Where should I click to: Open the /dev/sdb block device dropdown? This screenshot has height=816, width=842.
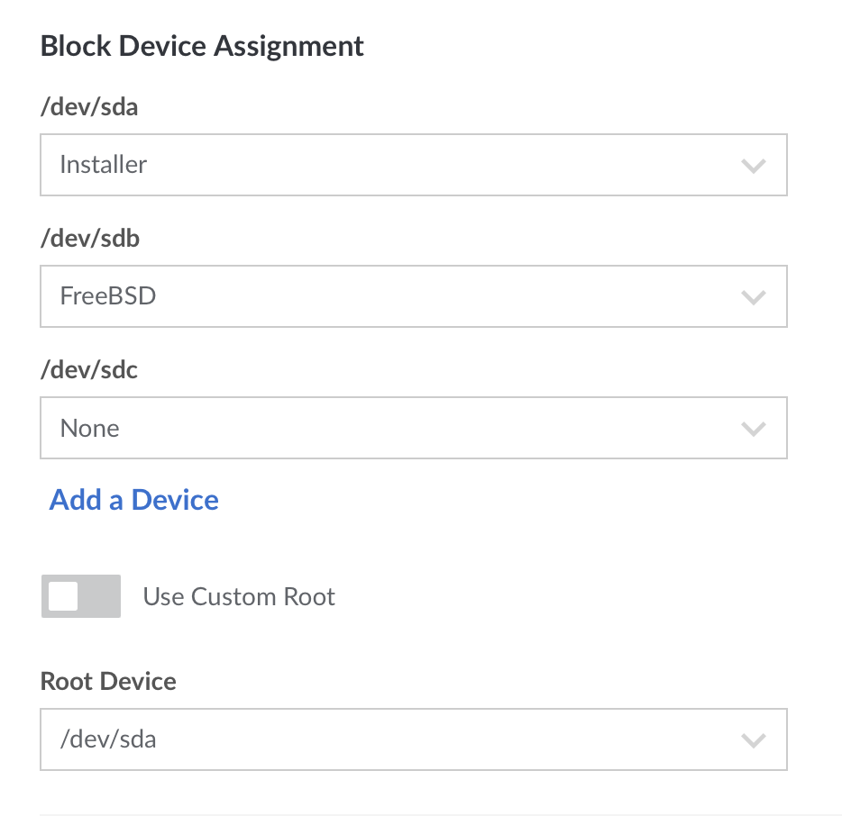point(413,296)
